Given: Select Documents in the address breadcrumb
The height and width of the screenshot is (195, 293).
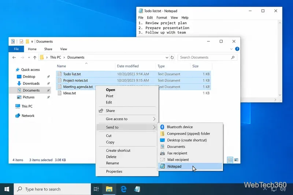Looking at the screenshot, I should point(76,57).
